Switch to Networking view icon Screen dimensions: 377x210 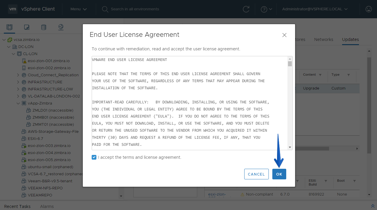61,27
